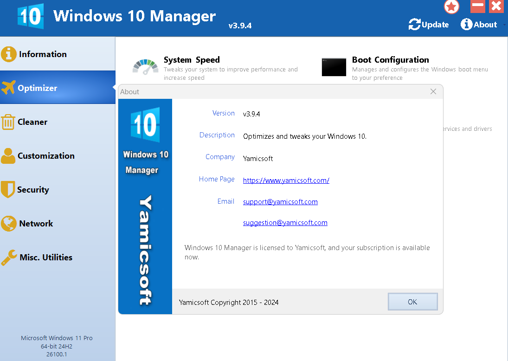The image size is (508, 361).
Task: Click the suggestion@yamicsoft.com email link
Action: pyautogui.click(x=285, y=223)
